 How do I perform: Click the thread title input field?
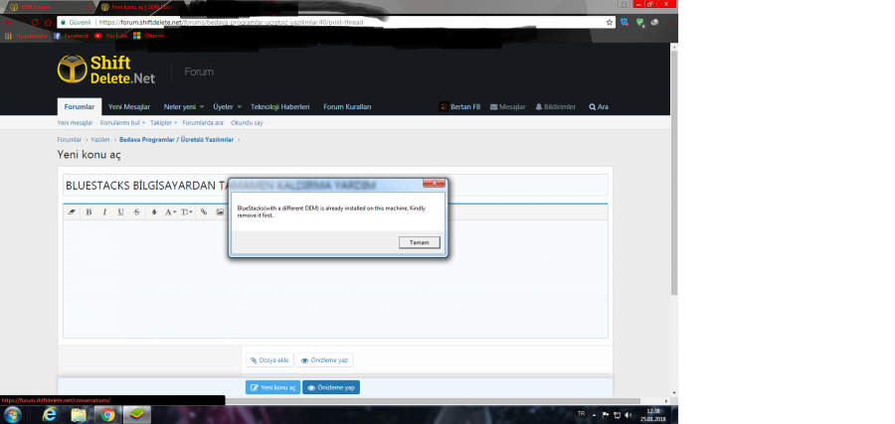point(335,186)
